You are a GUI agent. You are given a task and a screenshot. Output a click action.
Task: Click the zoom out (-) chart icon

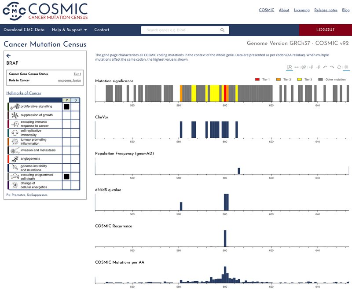click(318, 67)
